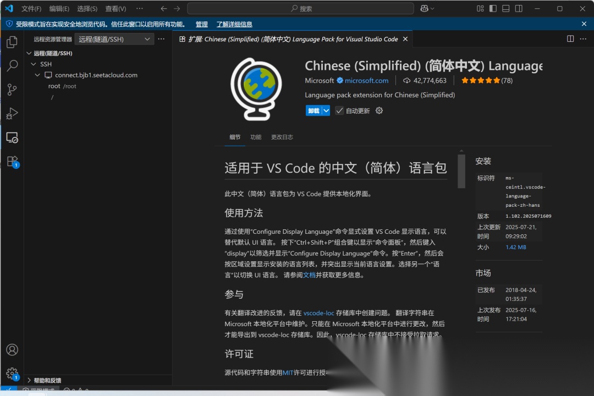Click the 1.42 MB size link
The height and width of the screenshot is (396, 594).
[515, 247]
